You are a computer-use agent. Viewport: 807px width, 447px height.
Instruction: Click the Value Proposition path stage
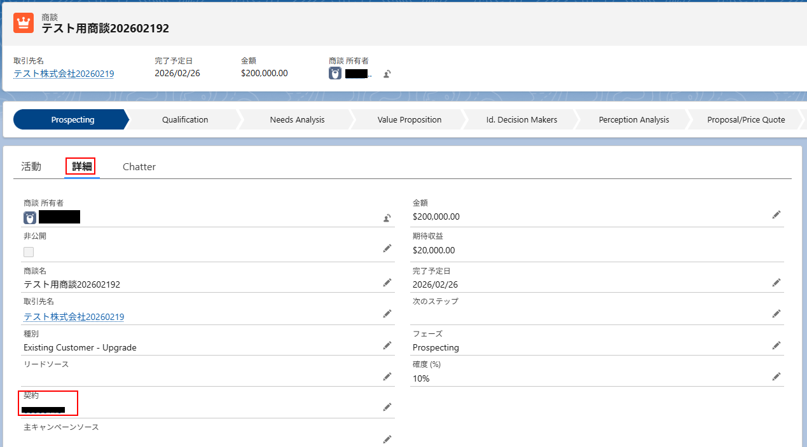(x=409, y=119)
